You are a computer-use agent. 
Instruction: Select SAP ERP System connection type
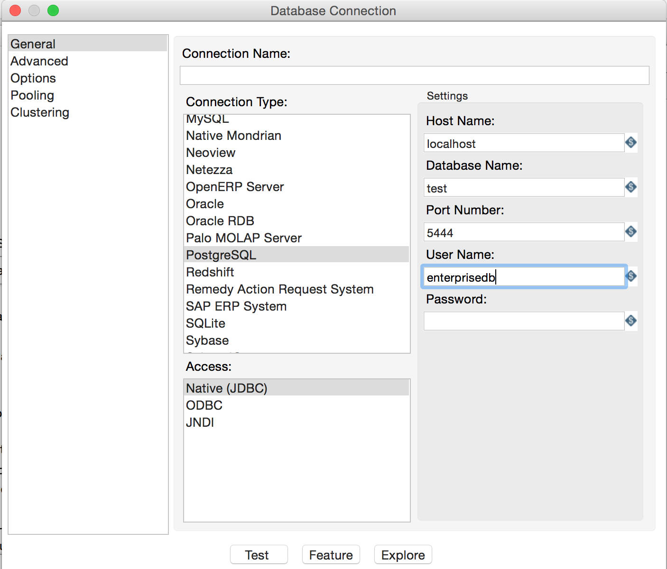297,306
